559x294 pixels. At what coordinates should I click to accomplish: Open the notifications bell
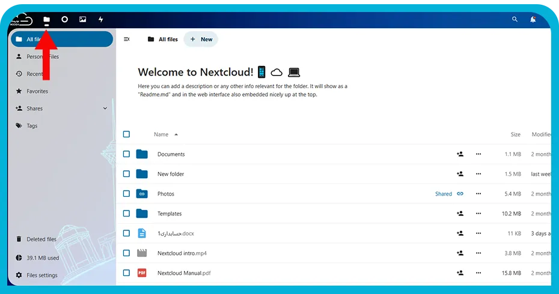coord(533,19)
